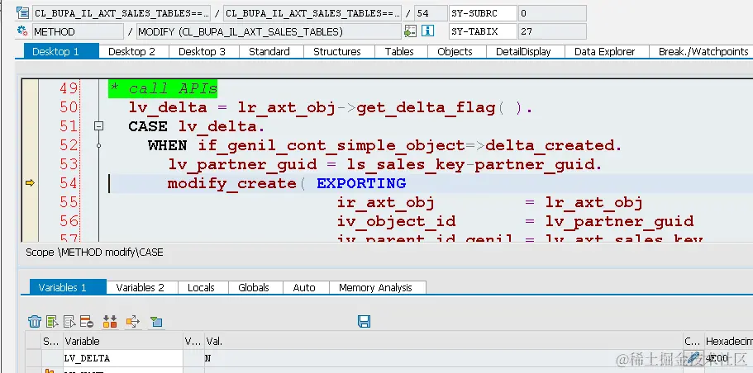This screenshot has height=373, width=753.
Task: Click the Hexadecimal column header
Action: point(728,341)
